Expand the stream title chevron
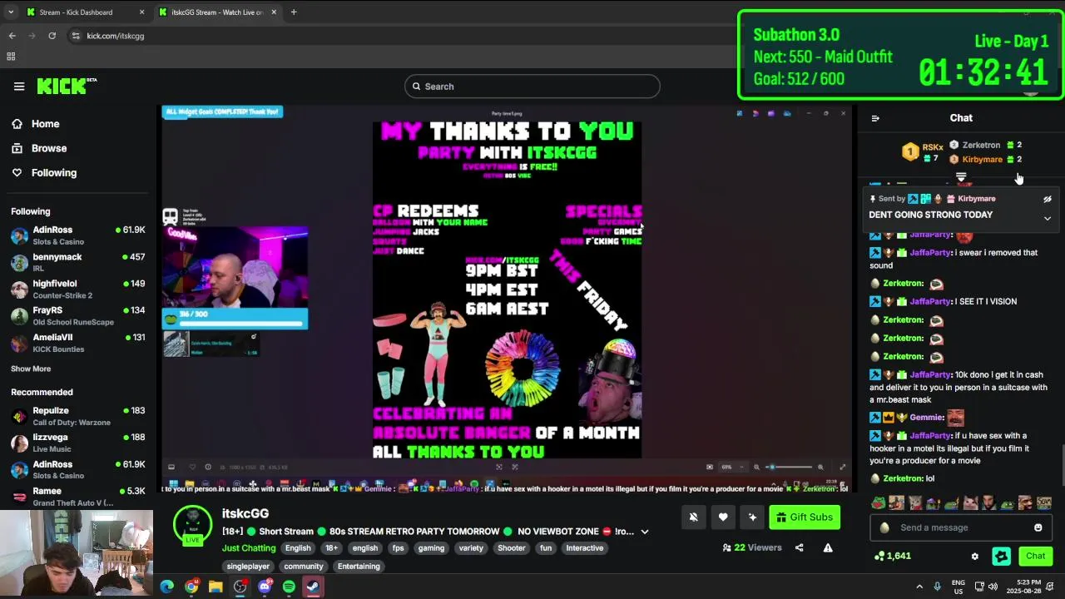 coord(644,532)
